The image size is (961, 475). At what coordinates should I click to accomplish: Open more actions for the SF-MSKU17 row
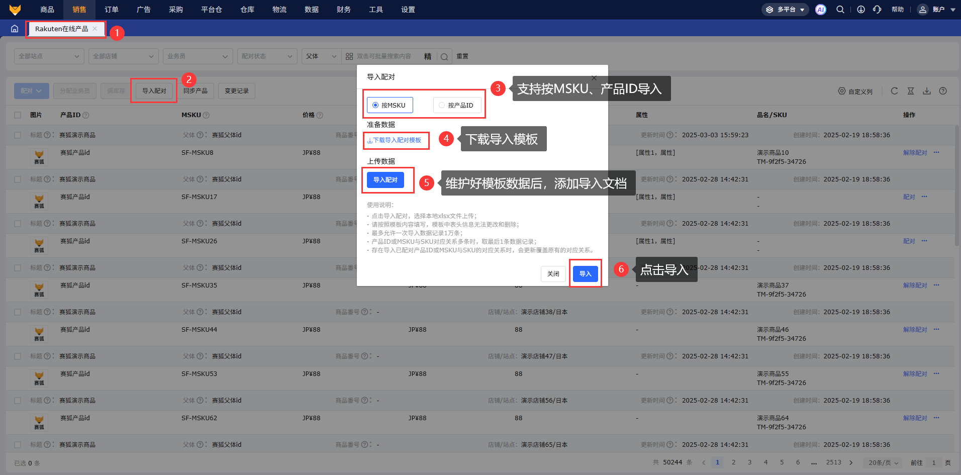(924, 197)
